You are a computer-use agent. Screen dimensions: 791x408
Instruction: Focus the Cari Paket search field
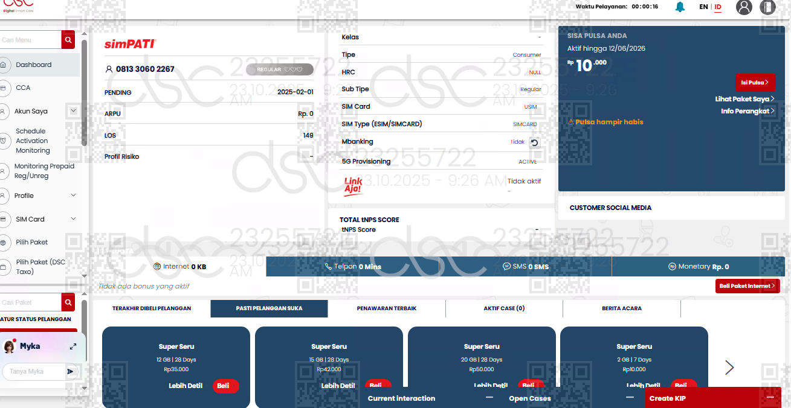click(x=31, y=302)
